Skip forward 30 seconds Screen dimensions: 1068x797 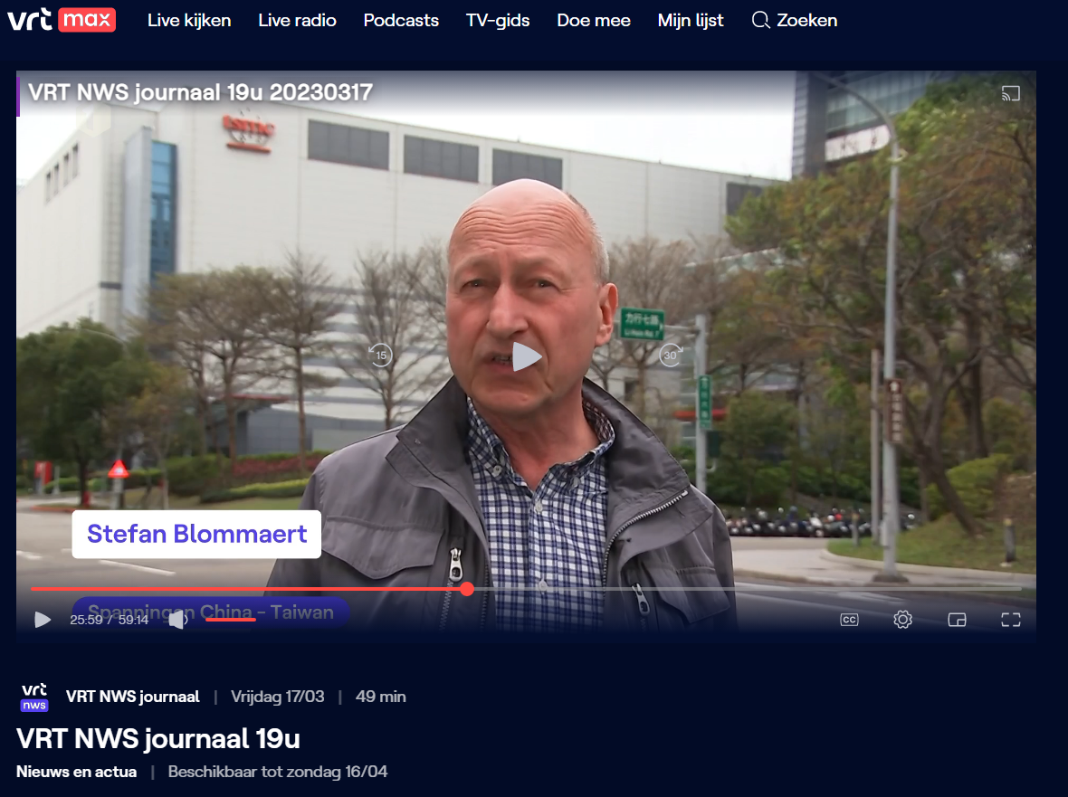670,355
